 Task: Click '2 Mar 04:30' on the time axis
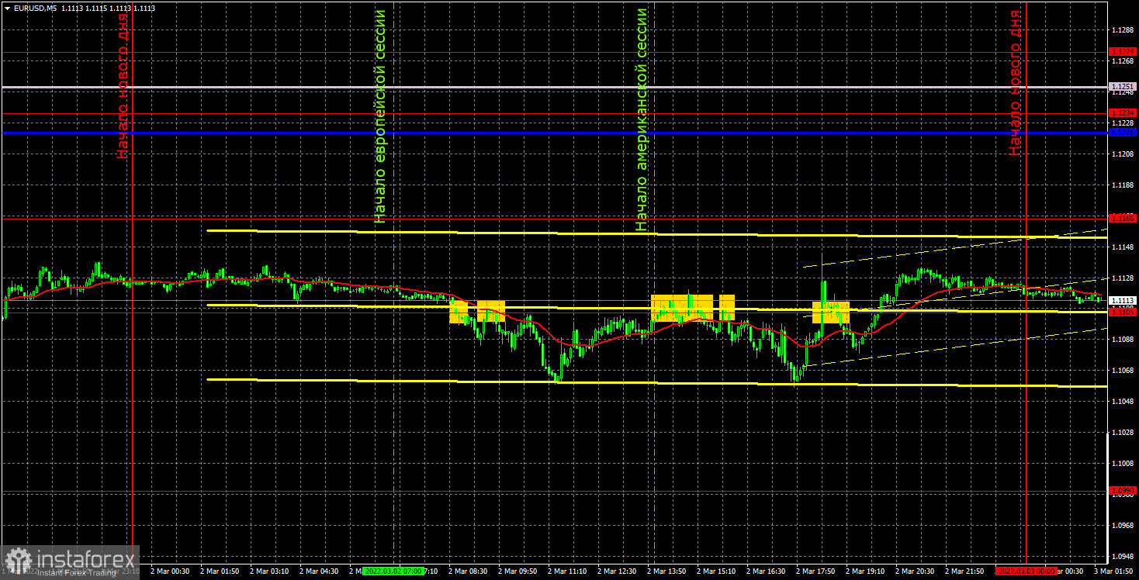[319, 571]
